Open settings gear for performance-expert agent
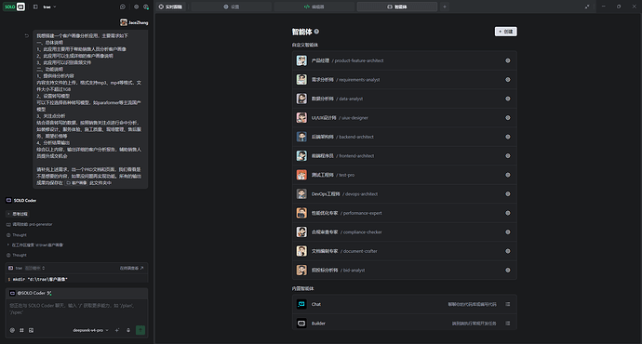Screen dimensions: 642x344 [x=508, y=213]
